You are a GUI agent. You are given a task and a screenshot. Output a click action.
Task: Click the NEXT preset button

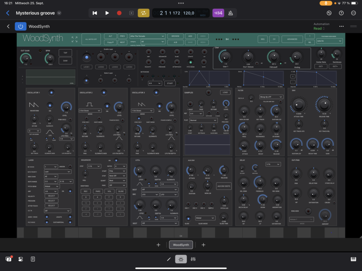tap(122, 42)
